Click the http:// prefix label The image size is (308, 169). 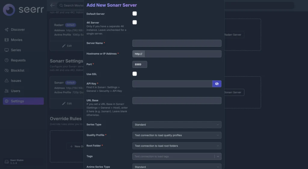pyautogui.click(x=138, y=54)
